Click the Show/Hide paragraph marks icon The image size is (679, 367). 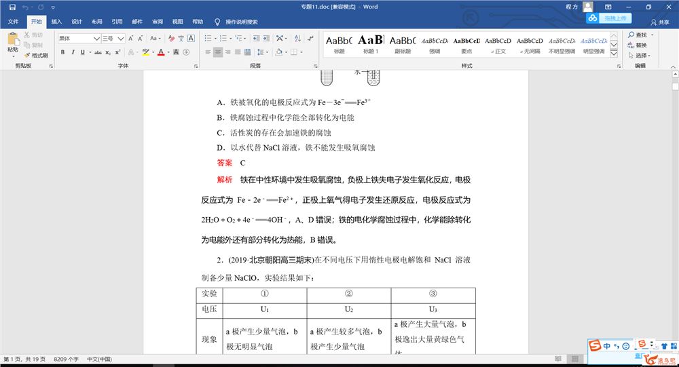[x=310, y=39]
